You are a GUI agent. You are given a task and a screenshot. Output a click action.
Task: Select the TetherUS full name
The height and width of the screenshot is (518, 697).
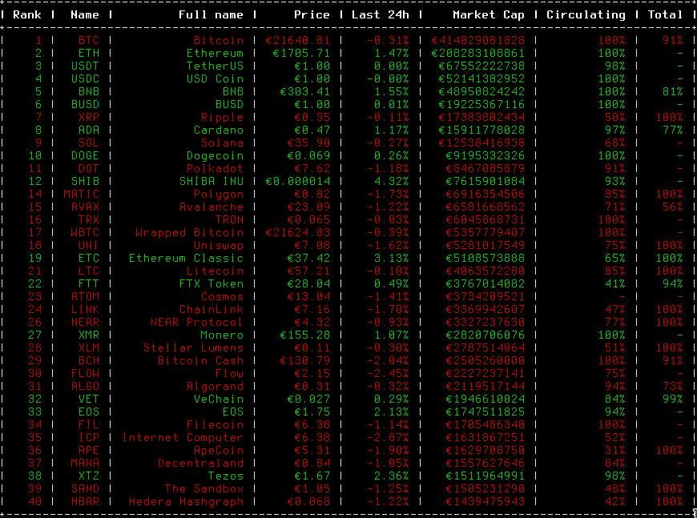point(215,66)
